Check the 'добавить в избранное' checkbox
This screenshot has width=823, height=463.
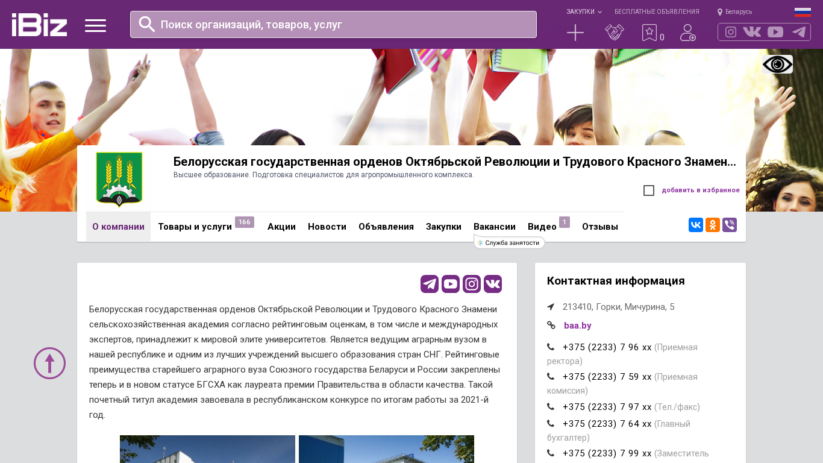(x=649, y=191)
